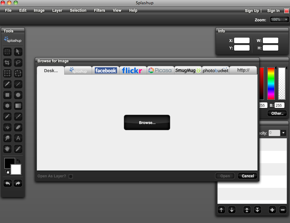Add a new layer with plus icon
Screen dimensions: 290x223
(272, 210)
